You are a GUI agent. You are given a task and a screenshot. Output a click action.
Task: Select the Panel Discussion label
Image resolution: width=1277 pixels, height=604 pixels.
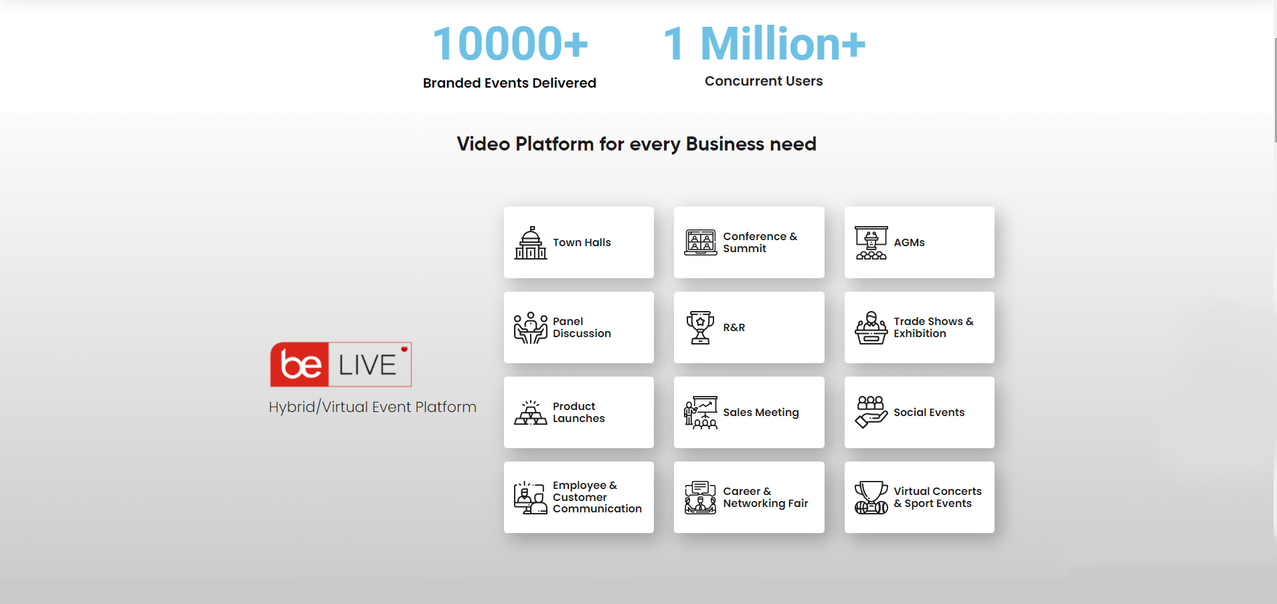(582, 328)
